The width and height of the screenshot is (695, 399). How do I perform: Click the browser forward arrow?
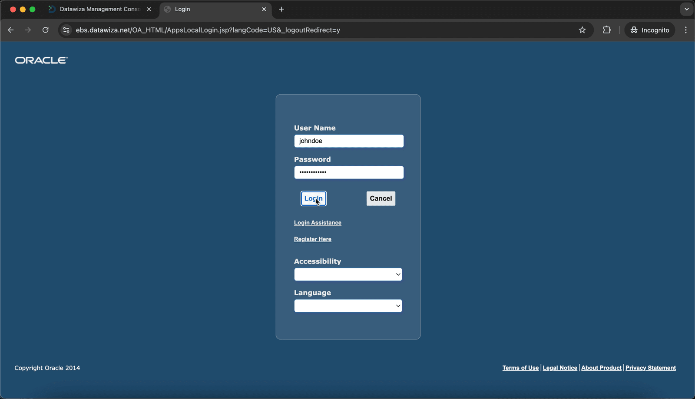[x=28, y=30]
